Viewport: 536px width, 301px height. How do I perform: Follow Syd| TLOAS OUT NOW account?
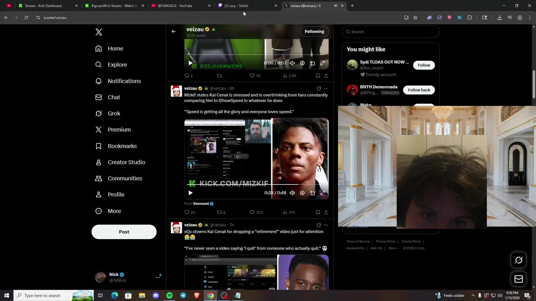pos(424,65)
